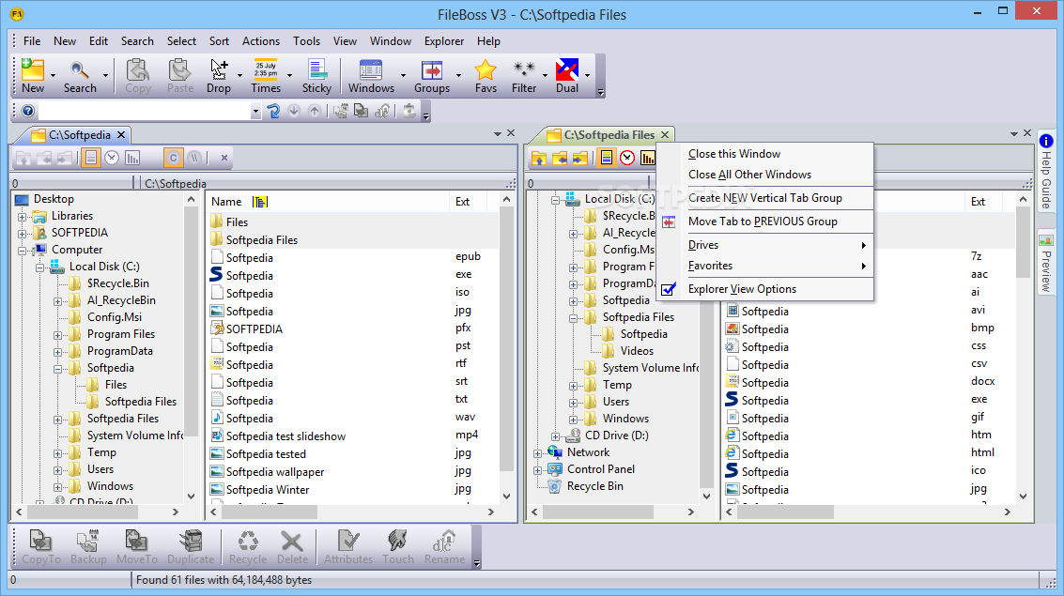This screenshot has height=596, width=1064.
Task: Choose Close All Other Windows
Action: coord(749,175)
